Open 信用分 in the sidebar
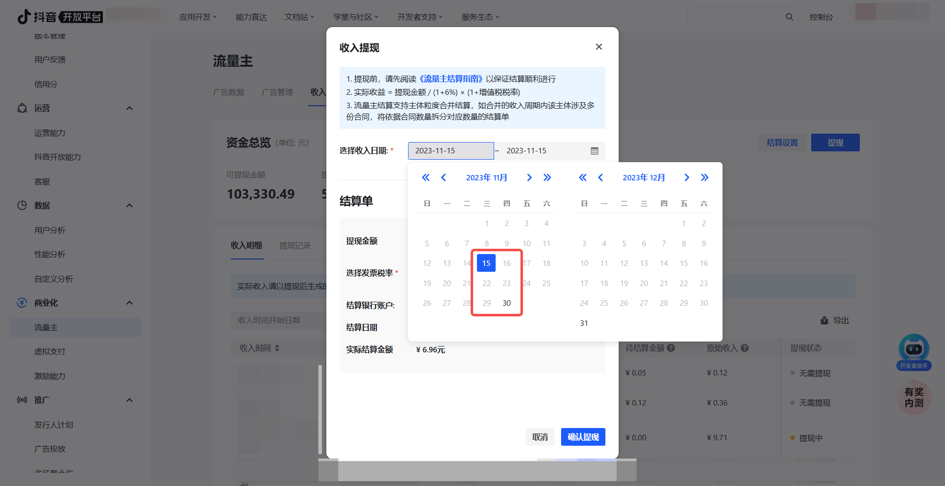Image resolution: width=945 pixels, height=486 pixels. point(46,84)
